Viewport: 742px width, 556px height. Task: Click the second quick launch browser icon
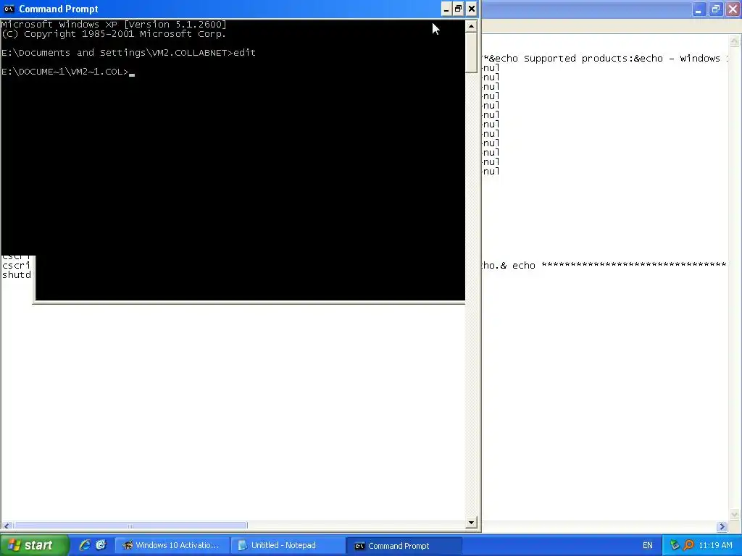(x=101, y=545)
